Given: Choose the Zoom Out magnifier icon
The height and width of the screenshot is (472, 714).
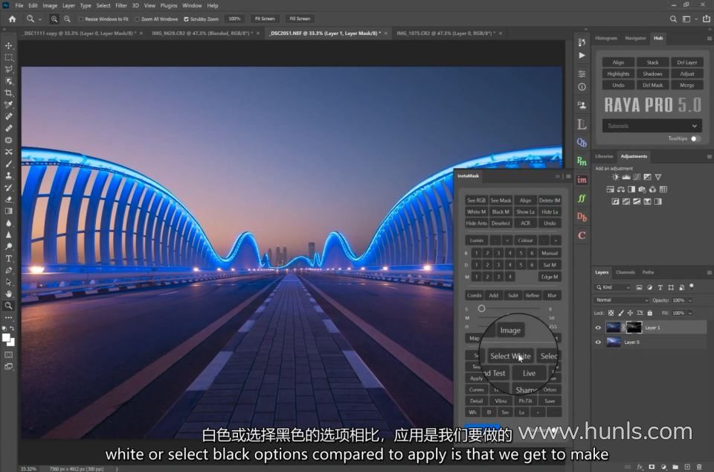Looking at the screenshot, I should pos(67,19).
